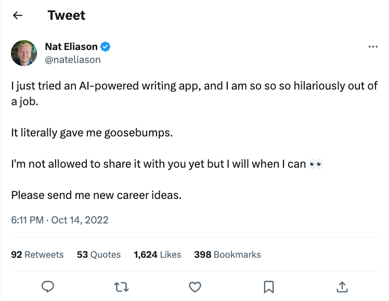This screenshot has width=389, height=301.
Task: Like the tweet with the heart icon
Action: click(x=194, y=286)
